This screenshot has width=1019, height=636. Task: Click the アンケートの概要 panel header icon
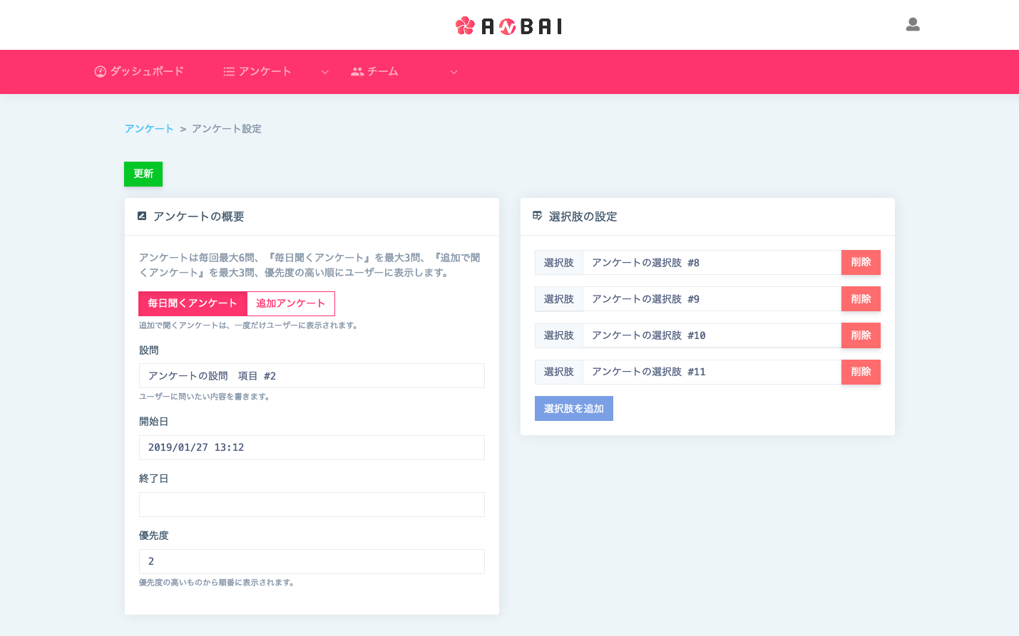142,216
